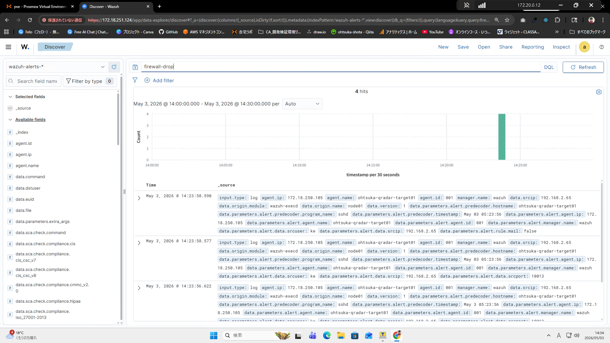Screen dimensions: 610x343
Task: Click the Open menu item
Action: 484,47
